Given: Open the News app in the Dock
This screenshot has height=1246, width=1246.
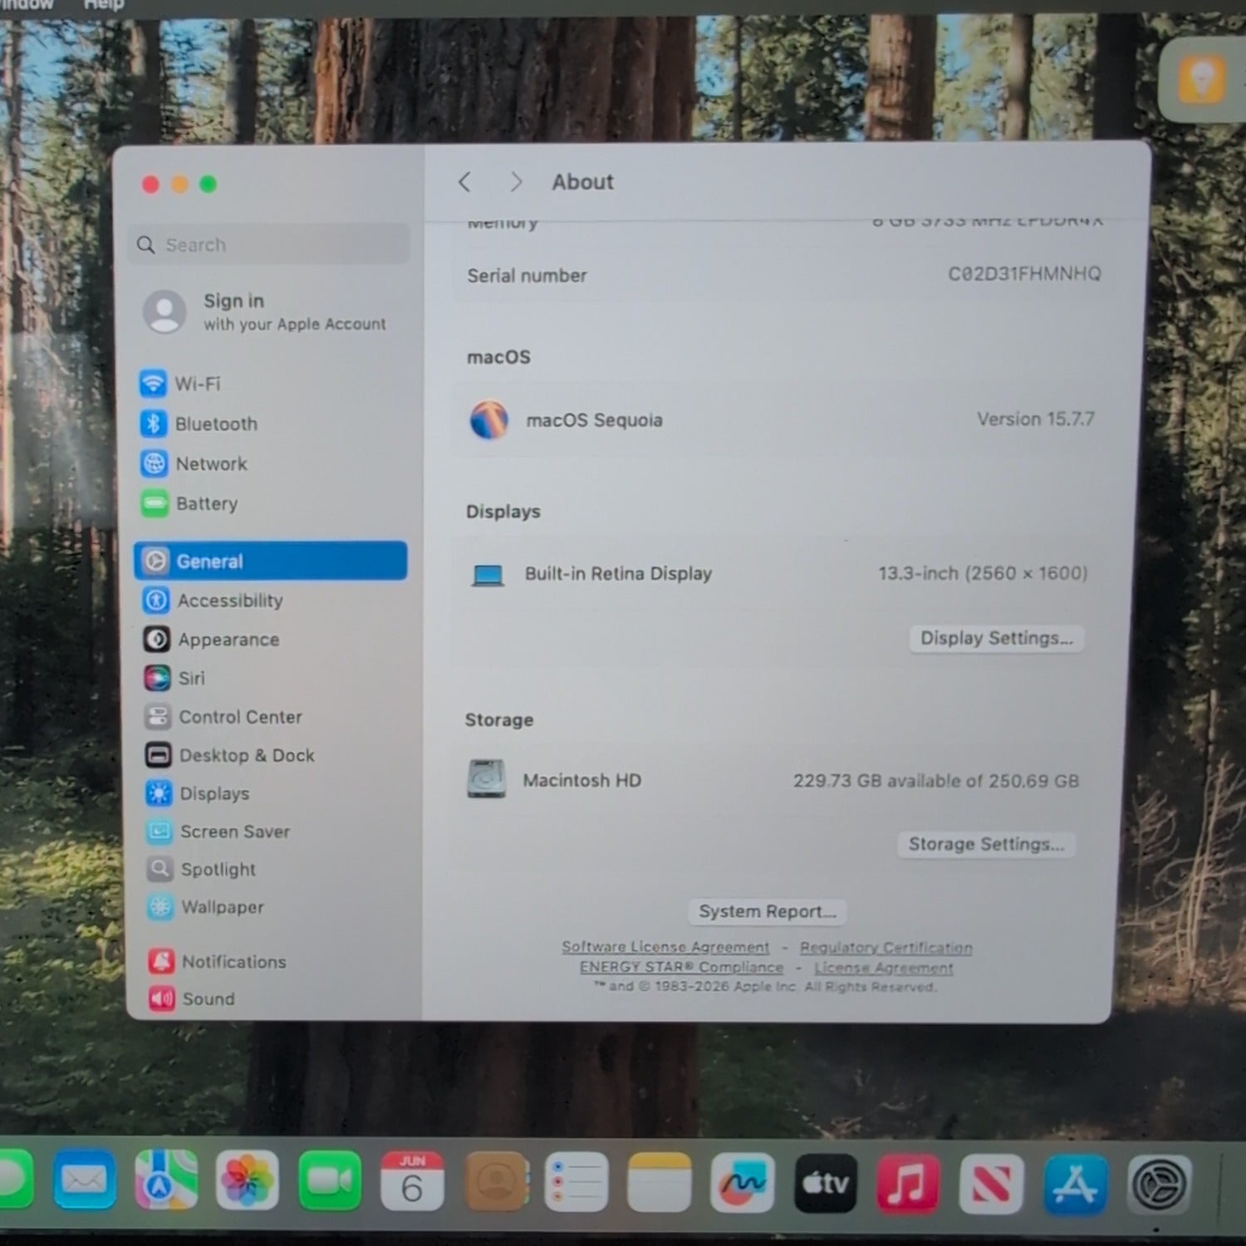Looking at the screenshot, I should 991,1185.
